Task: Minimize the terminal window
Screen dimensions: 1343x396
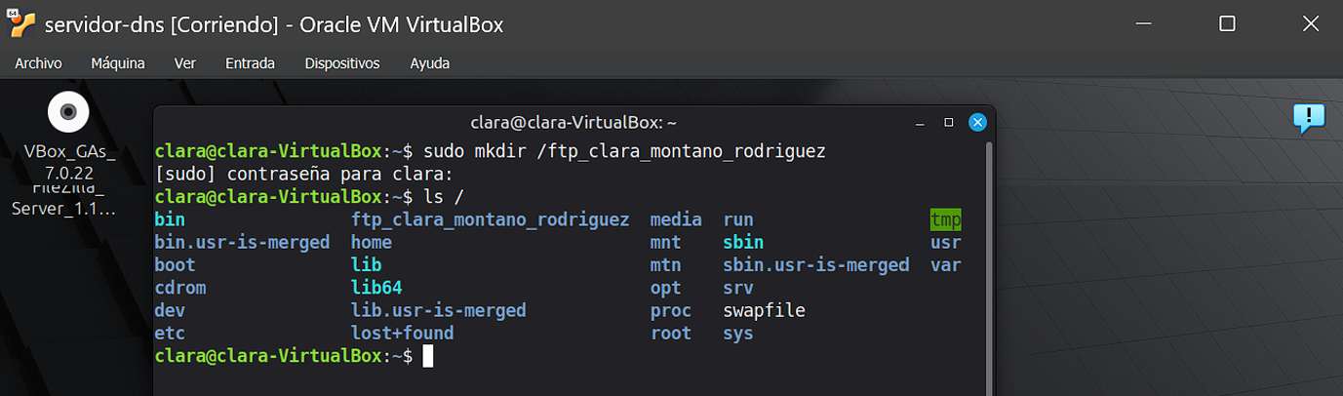Action: click(919, 123)
